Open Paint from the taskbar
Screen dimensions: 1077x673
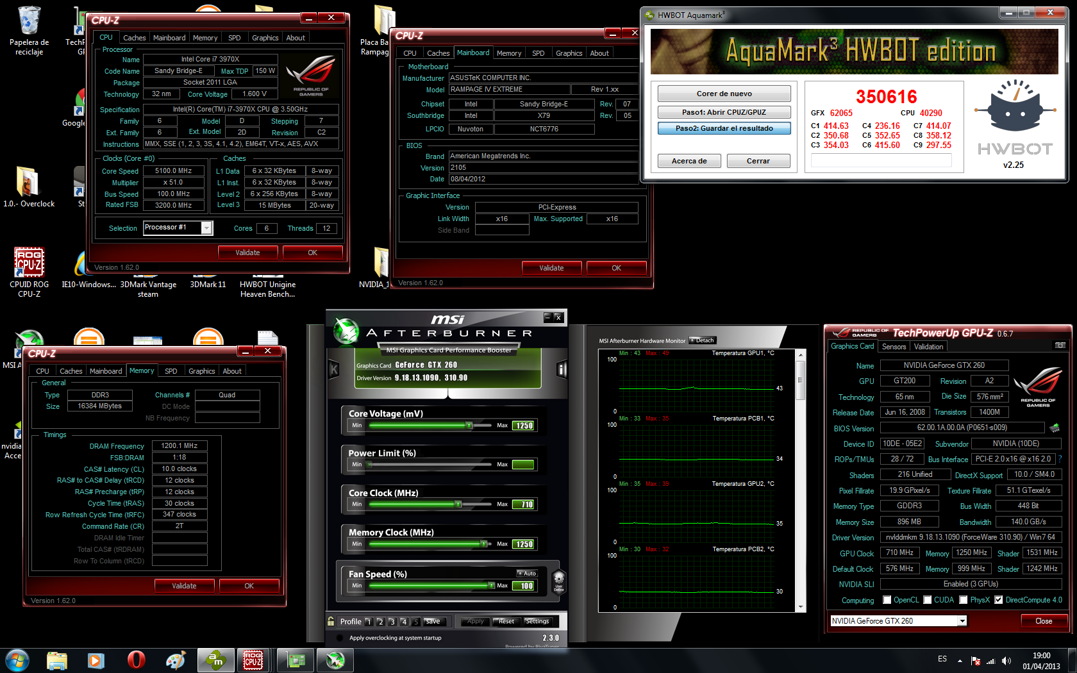click(x=175, y=660)
